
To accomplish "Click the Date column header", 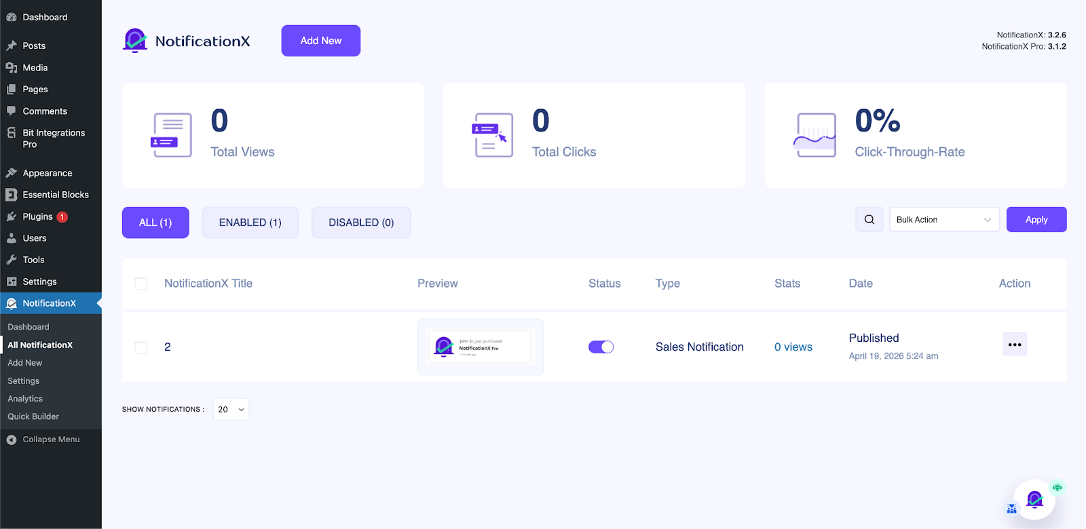I will (861, 283).
